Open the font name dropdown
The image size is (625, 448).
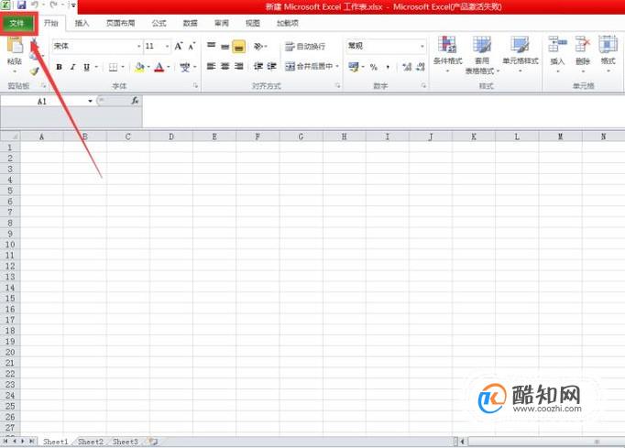(138, 46)
